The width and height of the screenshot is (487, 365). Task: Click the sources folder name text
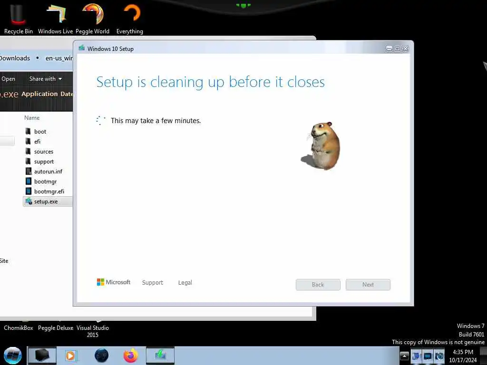44,152
